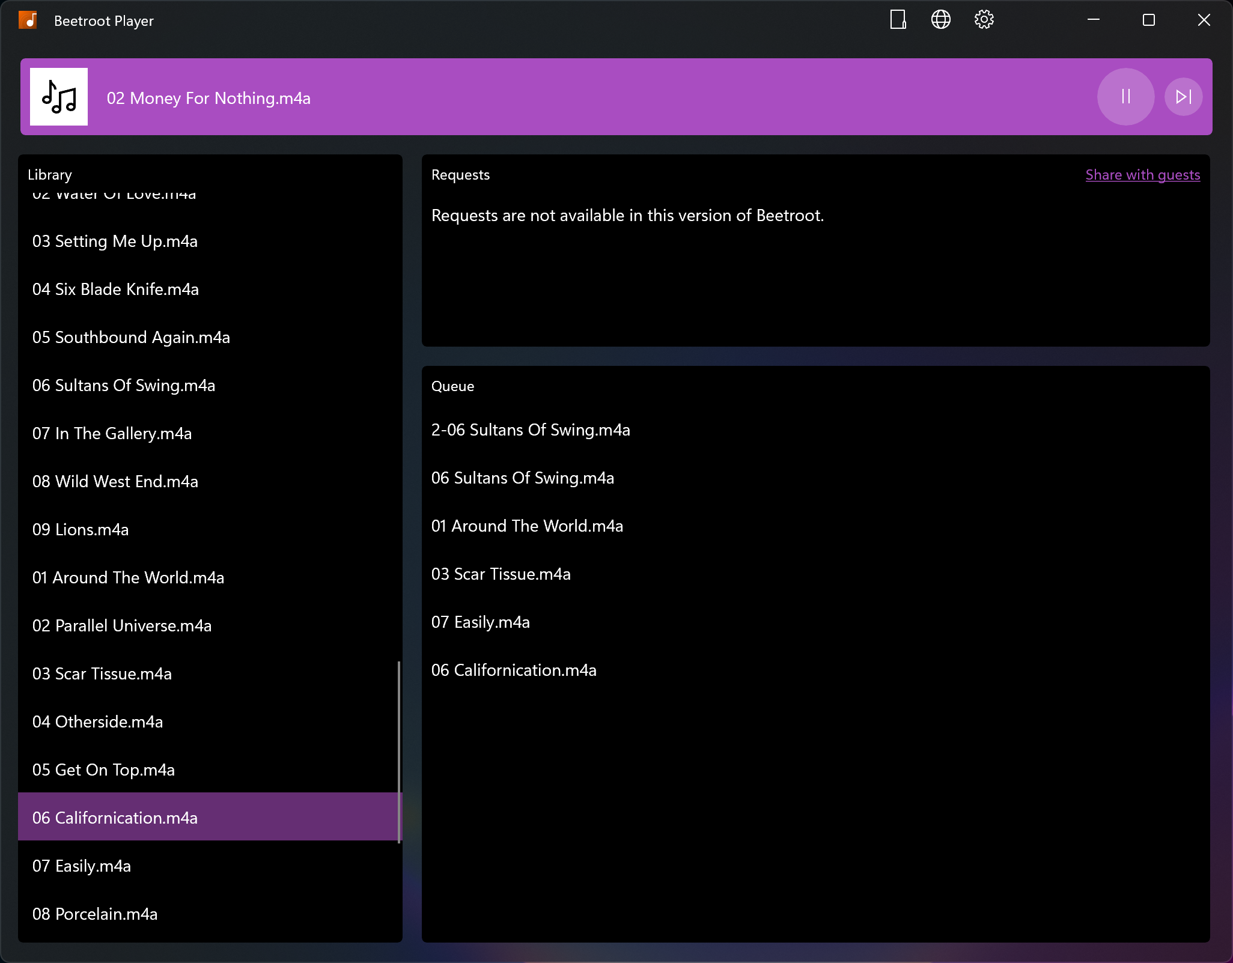1233x963 pixels.
Task: Open the Share with guests link
Action: coord(1142,175)
